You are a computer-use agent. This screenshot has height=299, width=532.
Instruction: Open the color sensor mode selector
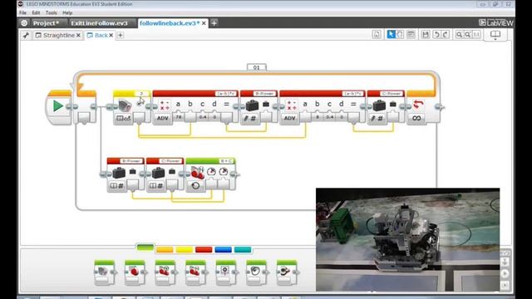point(123,118)
